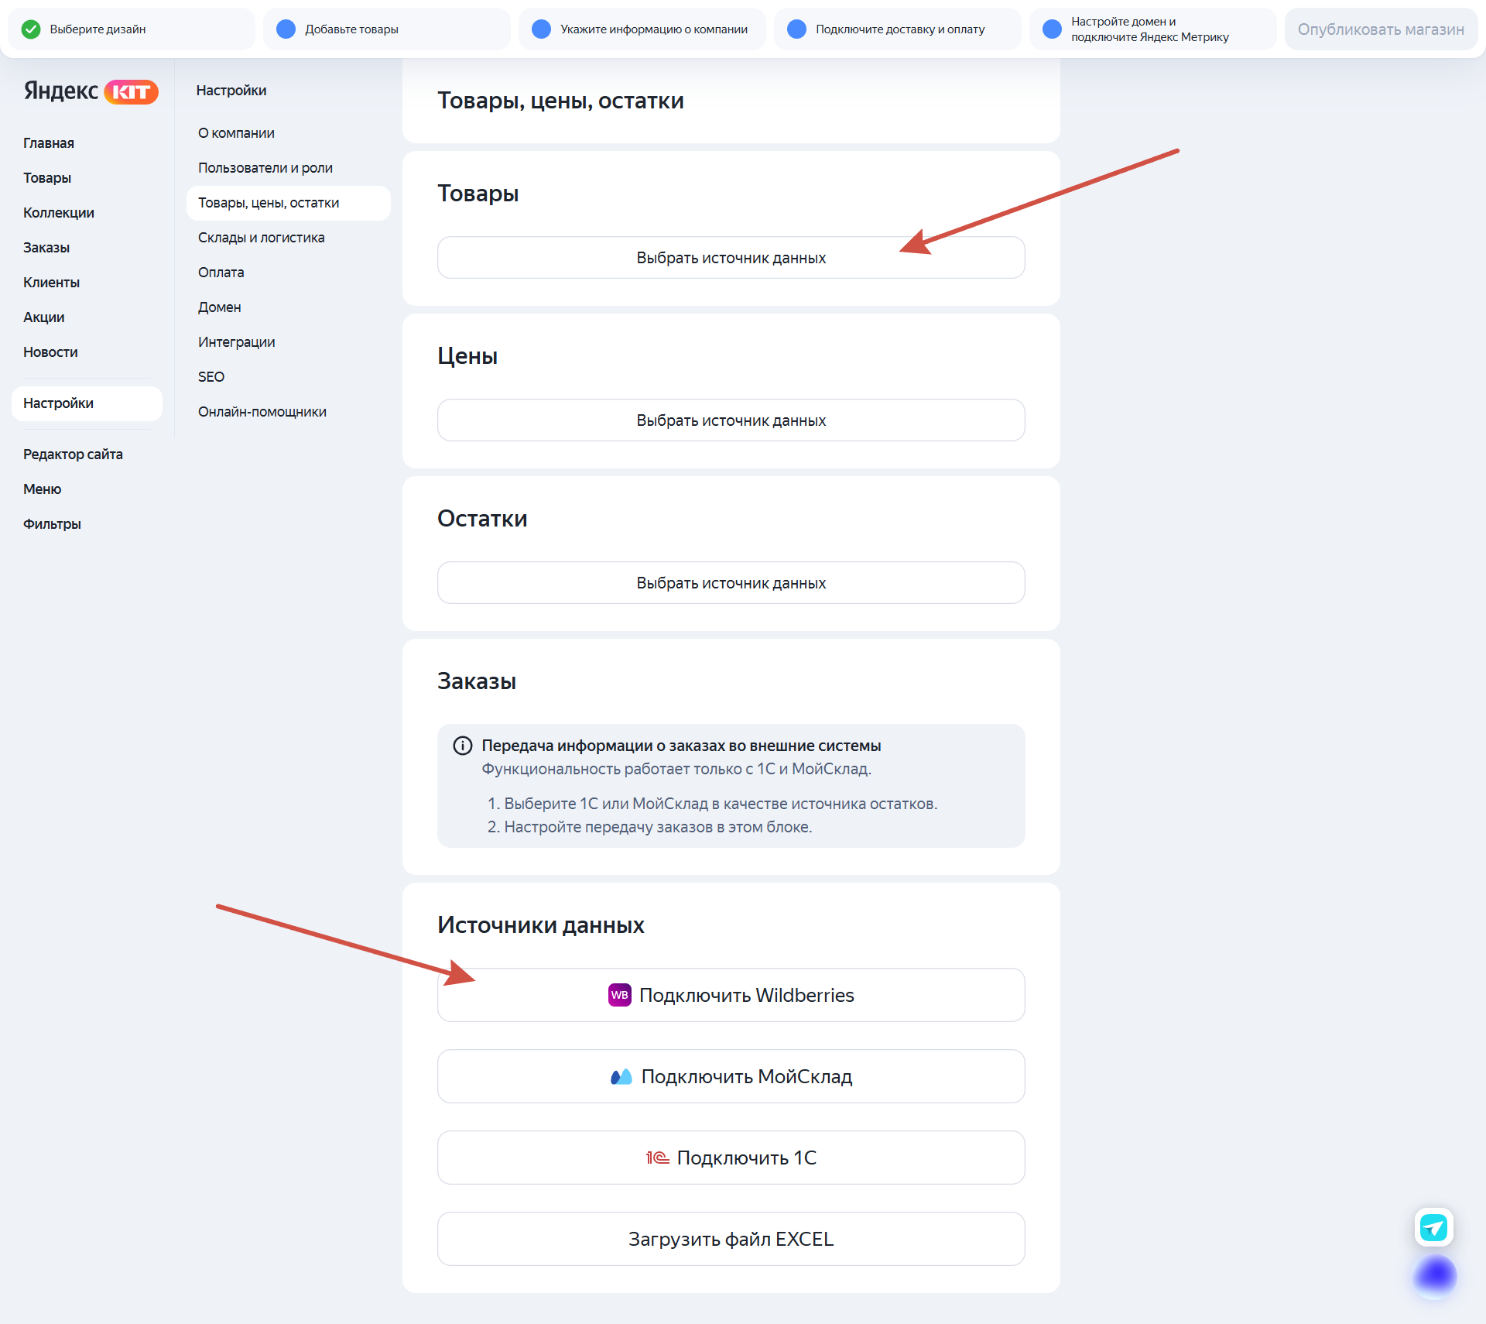
Task: Go to Заказы in the sidebar
Action: 46,248
